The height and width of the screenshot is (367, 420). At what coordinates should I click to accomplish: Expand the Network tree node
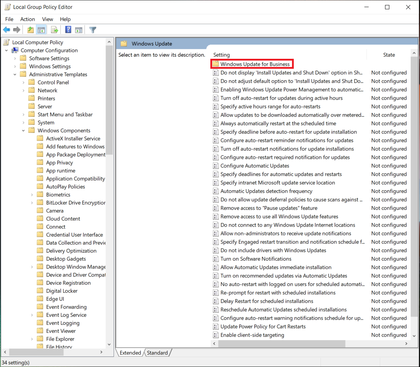[23, 90]
